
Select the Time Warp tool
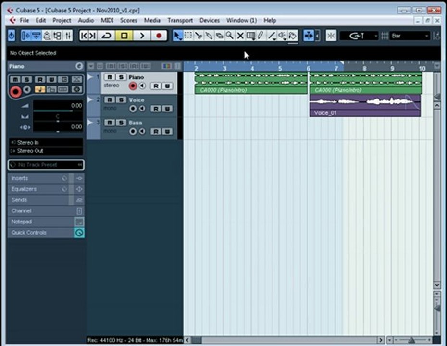(x=251, y=36)
